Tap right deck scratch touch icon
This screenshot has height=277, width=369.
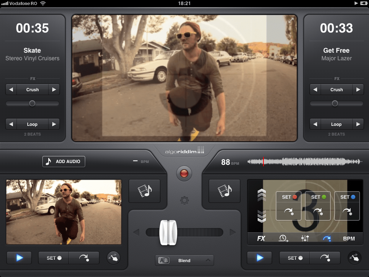(355, 258)
